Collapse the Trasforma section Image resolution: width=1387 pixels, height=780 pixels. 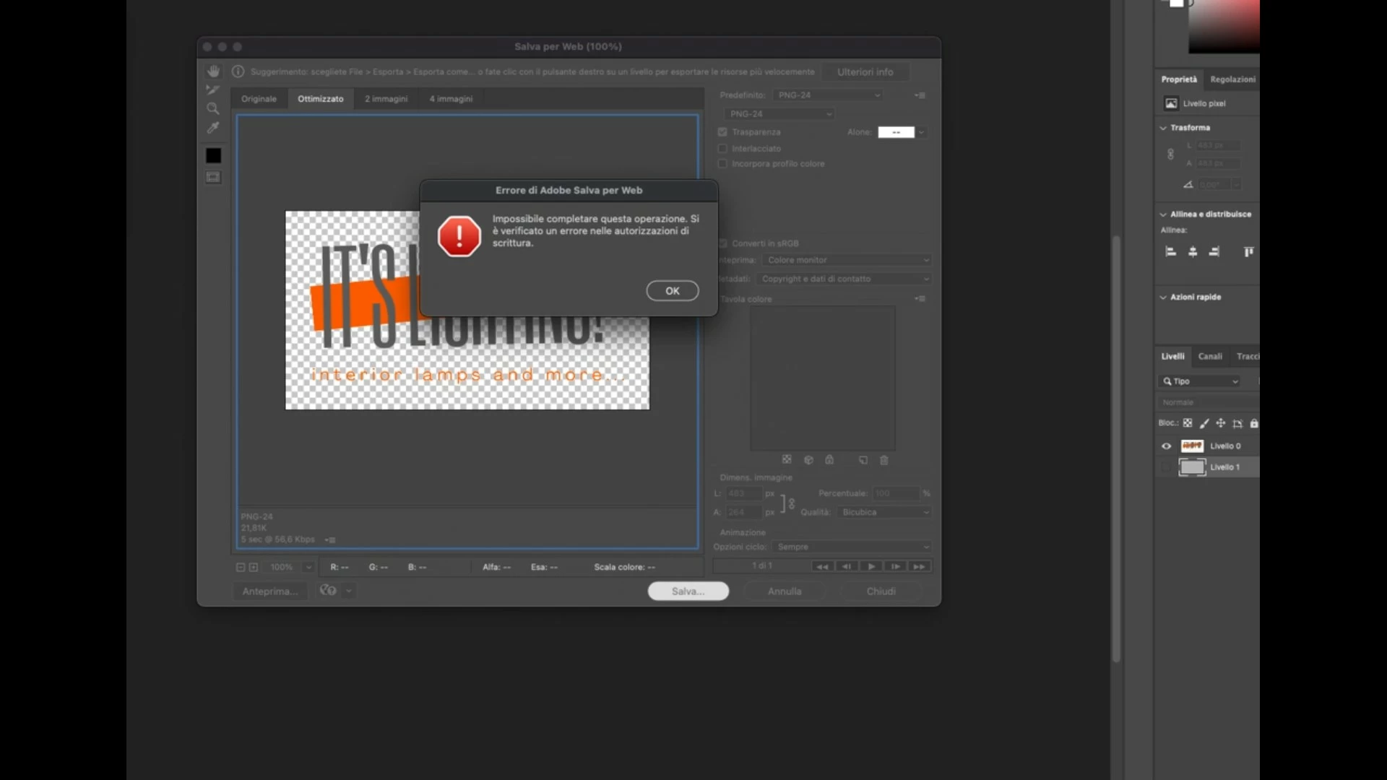(1163, 128)
